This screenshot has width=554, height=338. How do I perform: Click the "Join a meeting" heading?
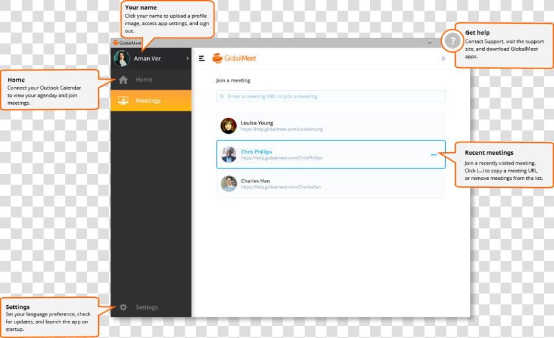pos(233,80)
